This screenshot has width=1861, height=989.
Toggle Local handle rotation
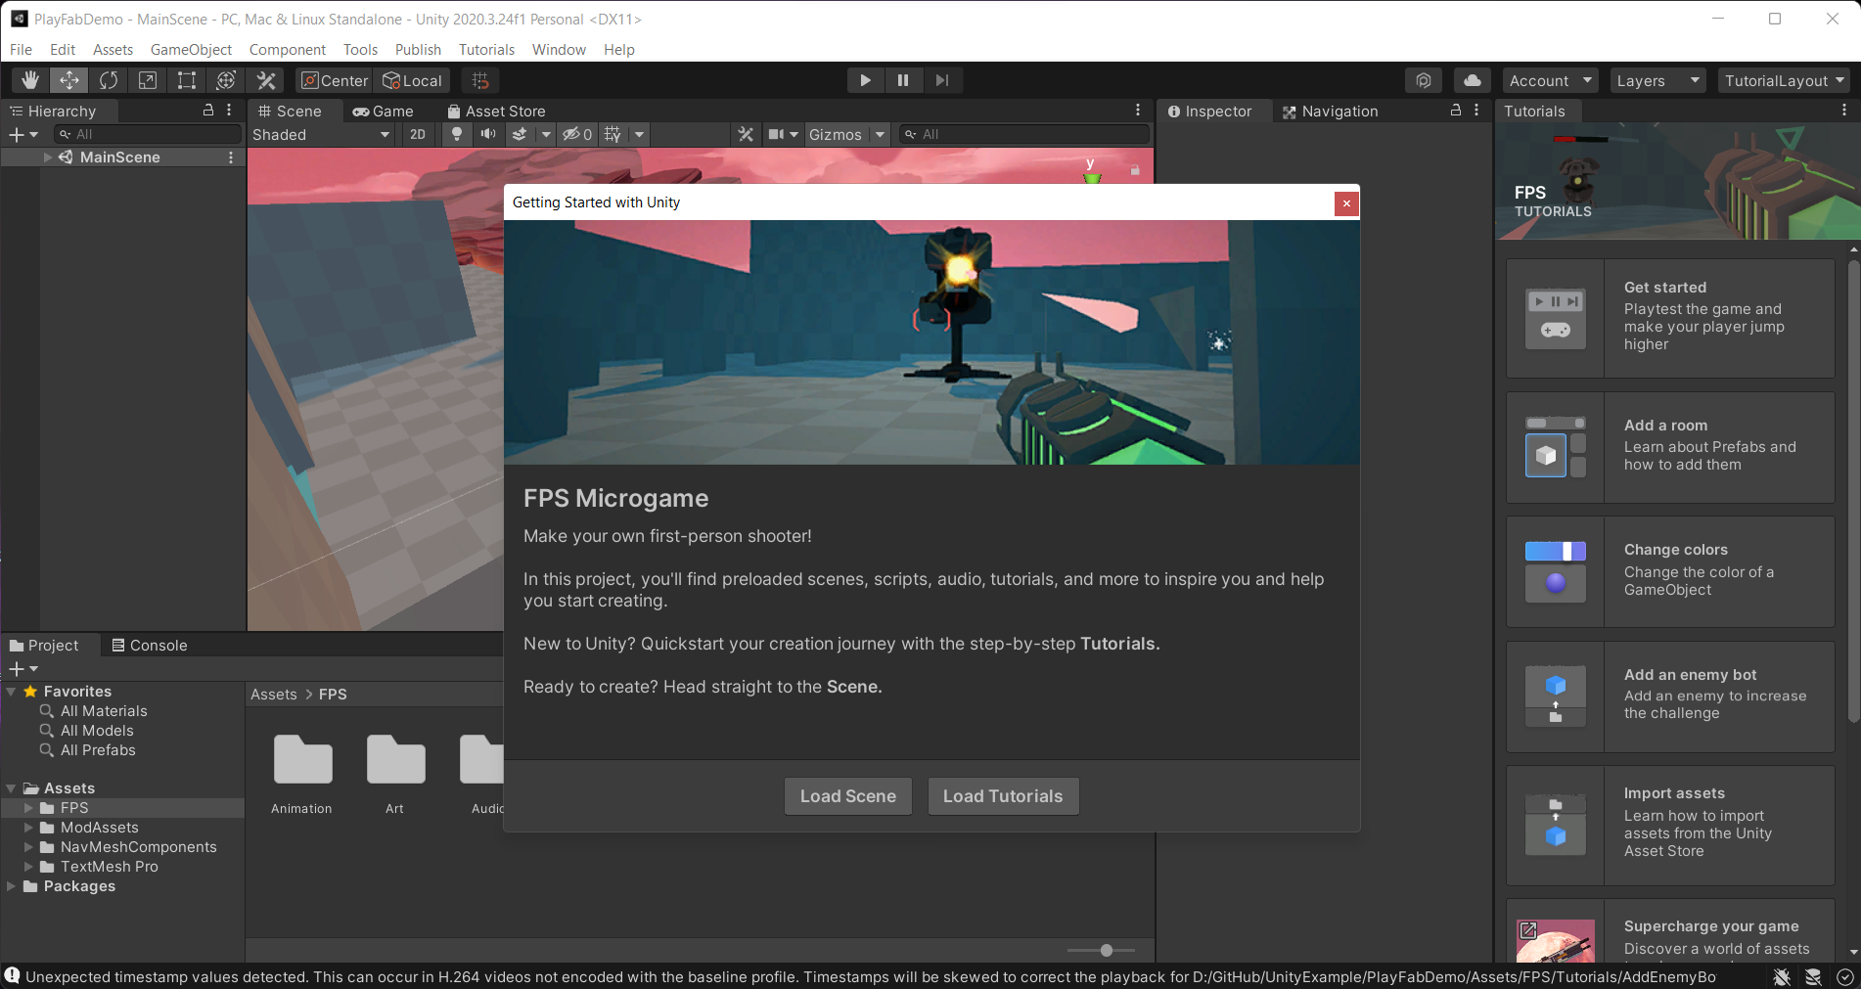[x=412, y=80]
